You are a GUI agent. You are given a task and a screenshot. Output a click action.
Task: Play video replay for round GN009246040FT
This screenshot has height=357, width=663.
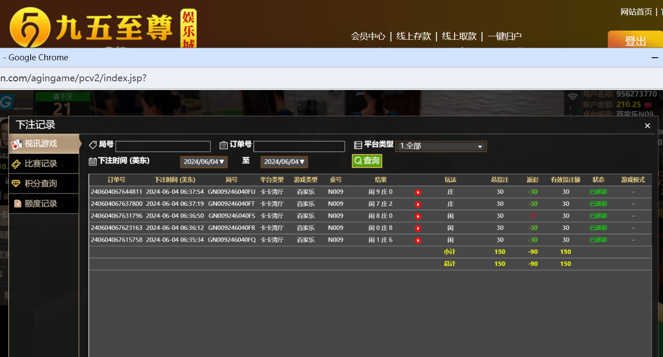point(418,204)
